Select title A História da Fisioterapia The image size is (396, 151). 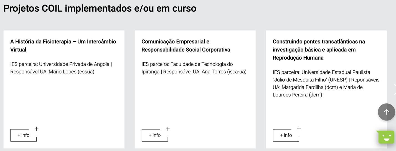point(63,45)
